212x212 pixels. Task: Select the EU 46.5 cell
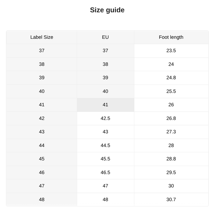click(105, 173)
